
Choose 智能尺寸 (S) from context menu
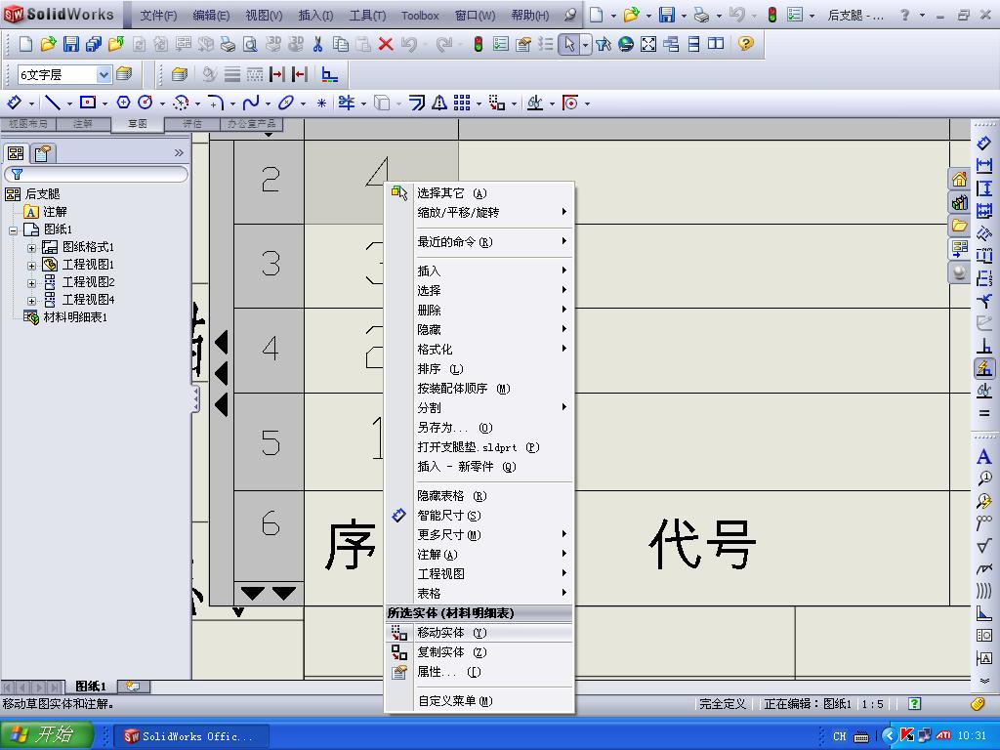coord(479,516)
